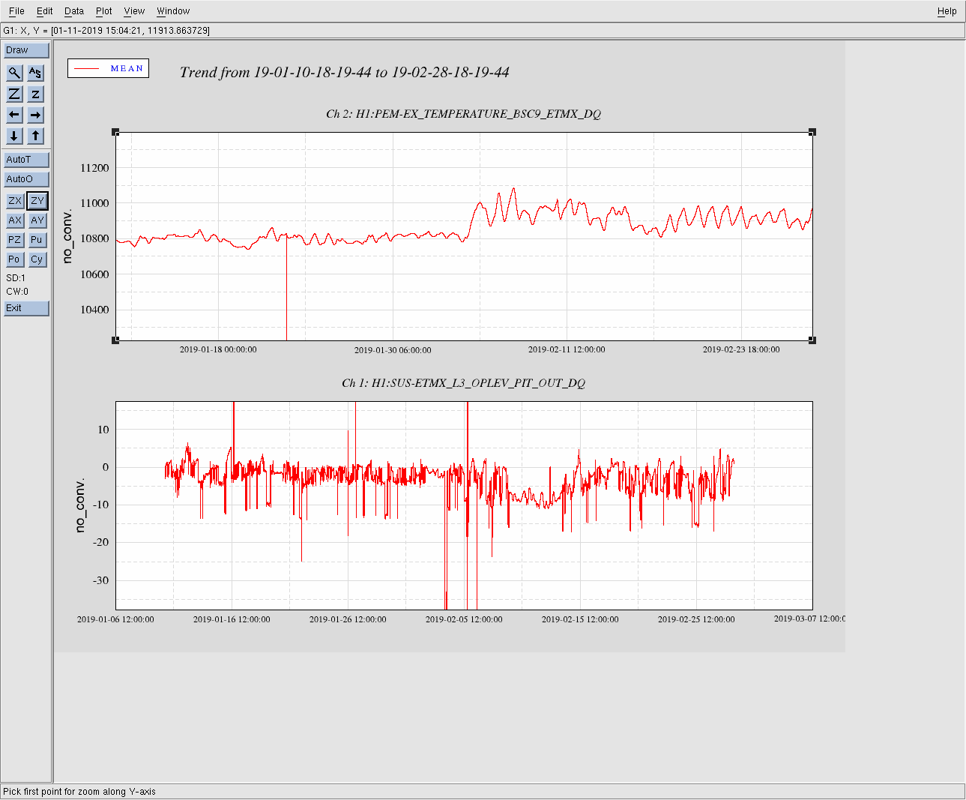Move the plot down with the down arrow

(14, 136)
